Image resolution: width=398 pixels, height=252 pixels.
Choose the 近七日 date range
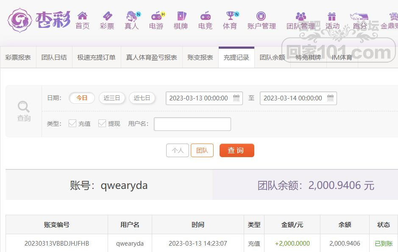142,98
